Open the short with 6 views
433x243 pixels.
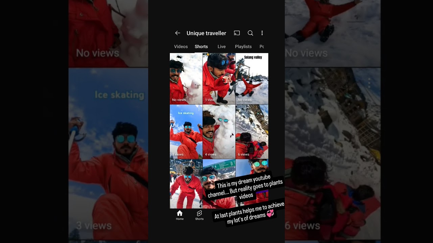[x=252, y=132]
